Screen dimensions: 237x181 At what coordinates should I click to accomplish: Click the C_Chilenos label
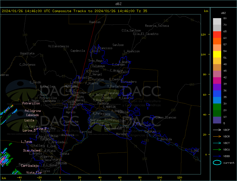[27, 65]
